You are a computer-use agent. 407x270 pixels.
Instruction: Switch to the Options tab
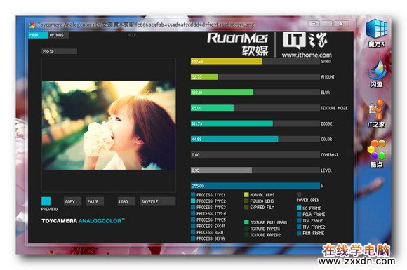pyautogui.click(x=58, y=35)
